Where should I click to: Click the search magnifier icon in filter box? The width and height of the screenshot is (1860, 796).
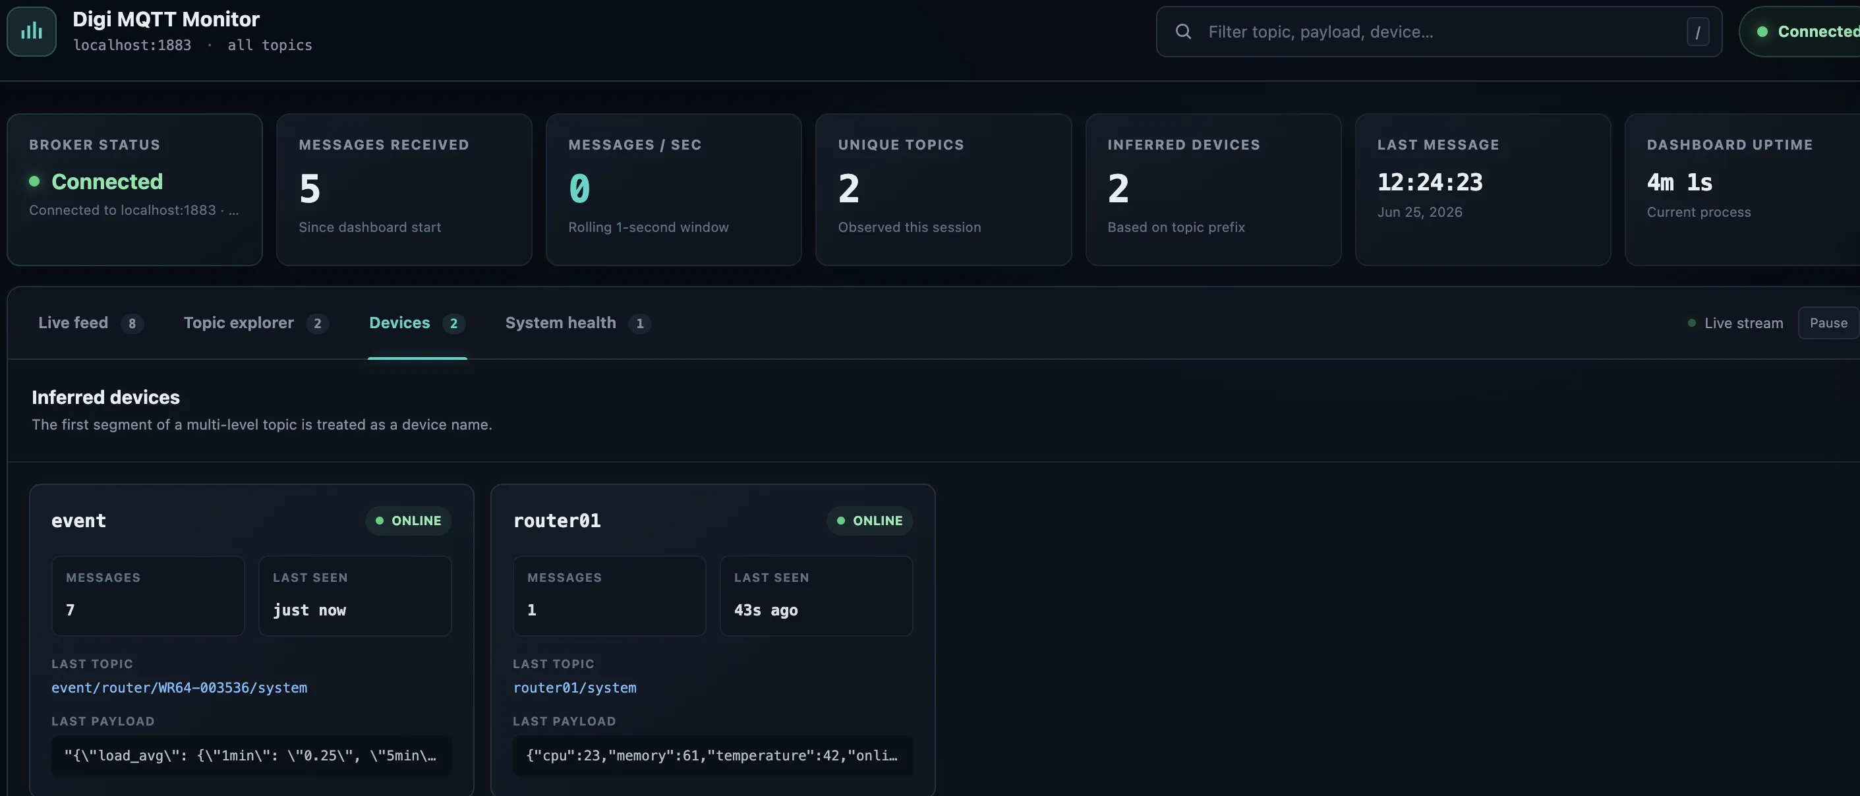1182,32
